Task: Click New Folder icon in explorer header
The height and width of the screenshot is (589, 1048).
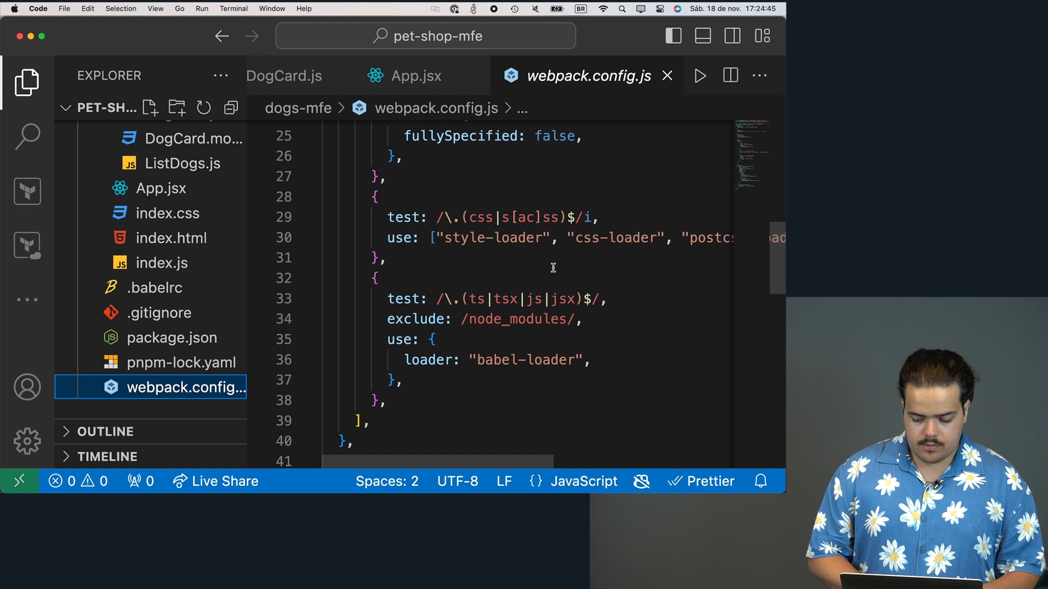Action: click(177, 108)
